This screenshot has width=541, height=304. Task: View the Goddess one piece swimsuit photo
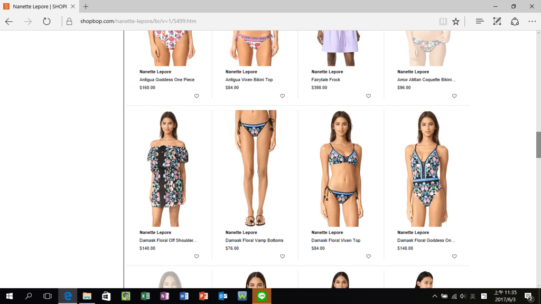pyautogui.click(x=426, y=168)
